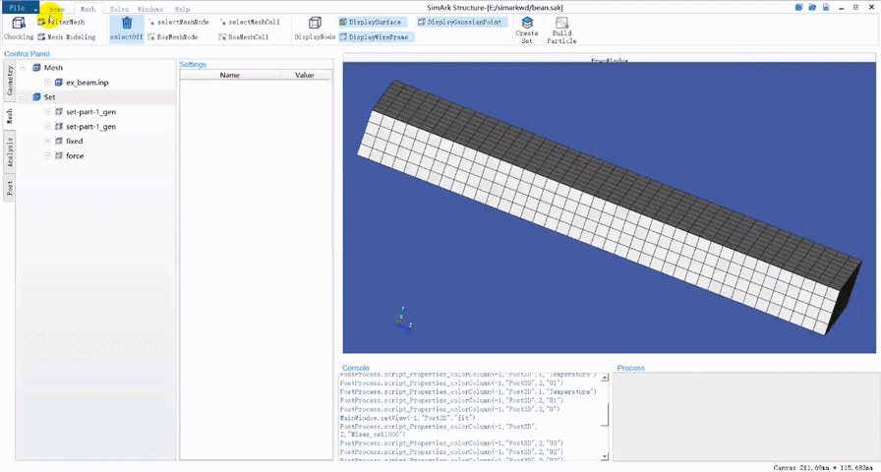This screenshot has width=881, height=472.
Task: Click the ex_beam.inp mesh icon
Action: tap(58, 82)
